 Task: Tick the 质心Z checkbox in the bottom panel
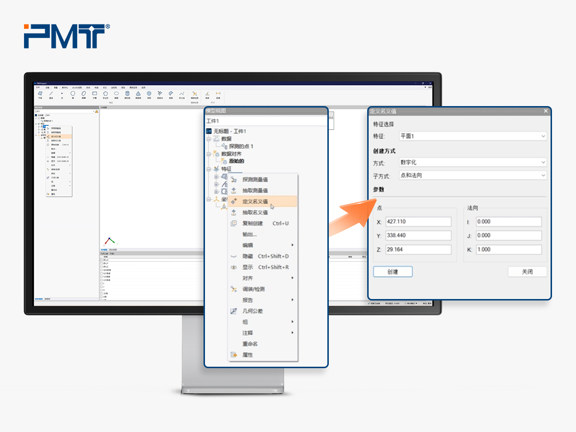pyautogui.click(x=101, y=266)
